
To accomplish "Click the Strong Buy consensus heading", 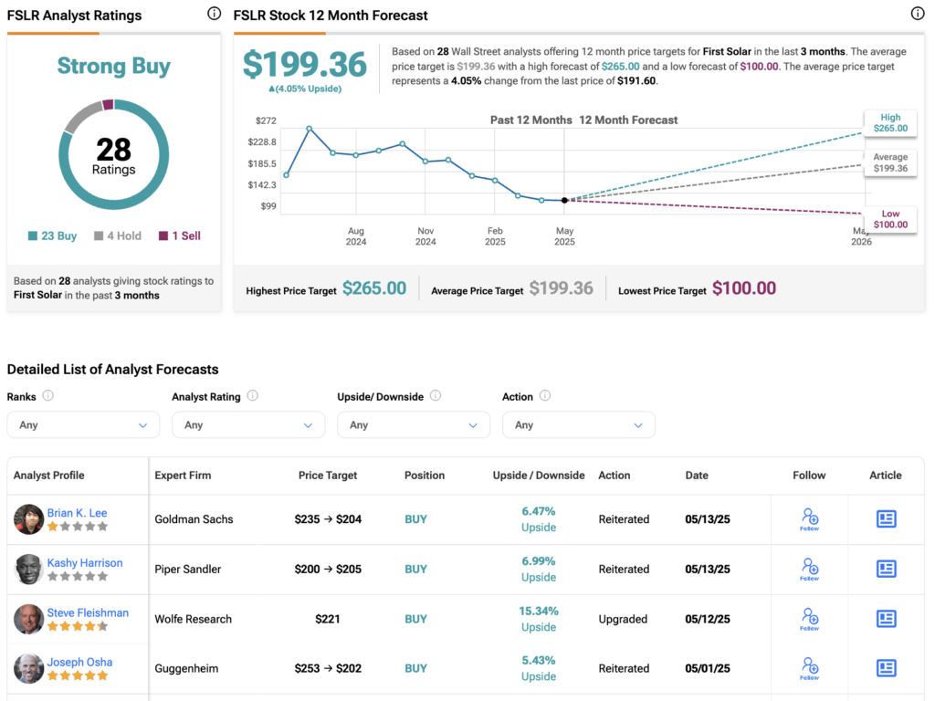I will (114, 66).
